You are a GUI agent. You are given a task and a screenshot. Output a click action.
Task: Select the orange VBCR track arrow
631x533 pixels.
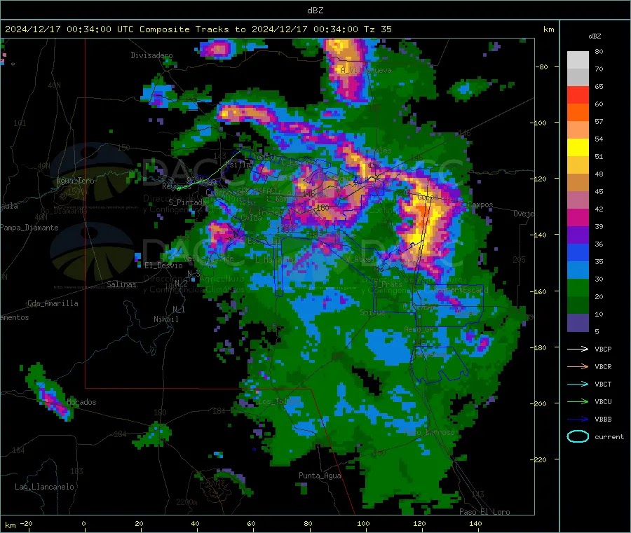coord(577,366)
